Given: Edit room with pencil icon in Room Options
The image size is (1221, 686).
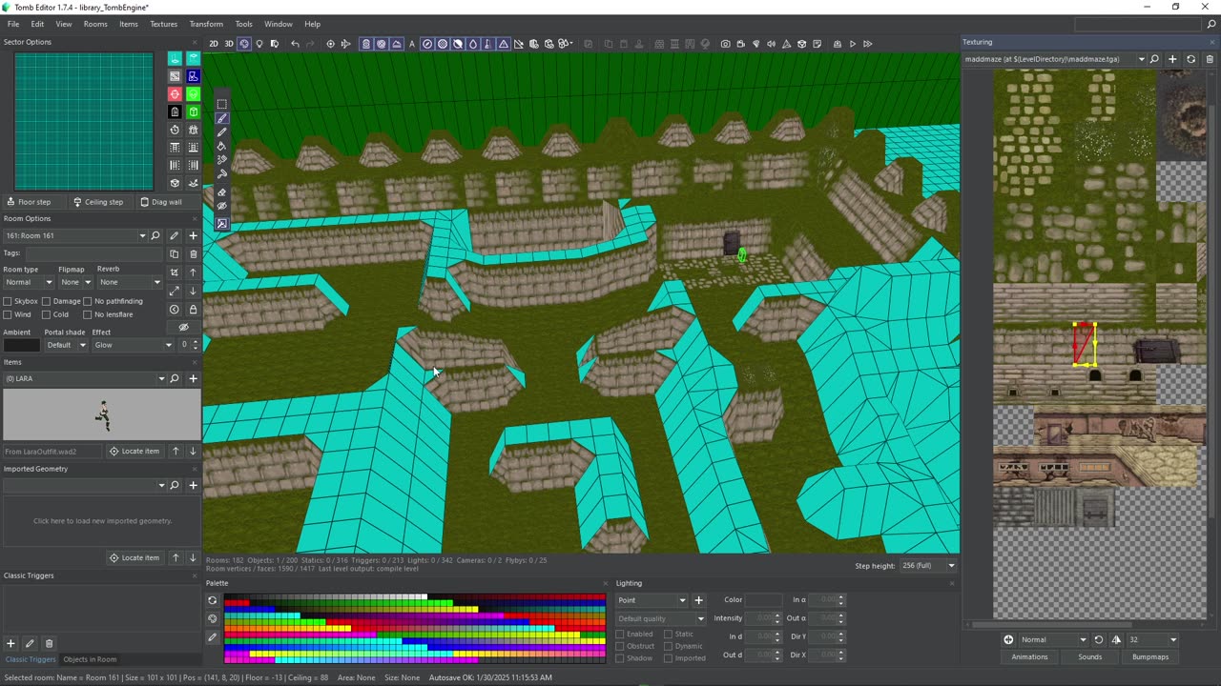Looking at the screenshot, I should point(174,235).
